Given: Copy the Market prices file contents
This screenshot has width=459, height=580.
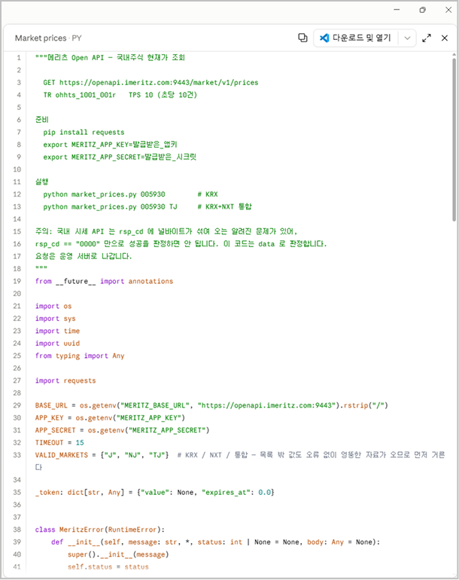Looking at the screenshot, I should tap(302, 38).
